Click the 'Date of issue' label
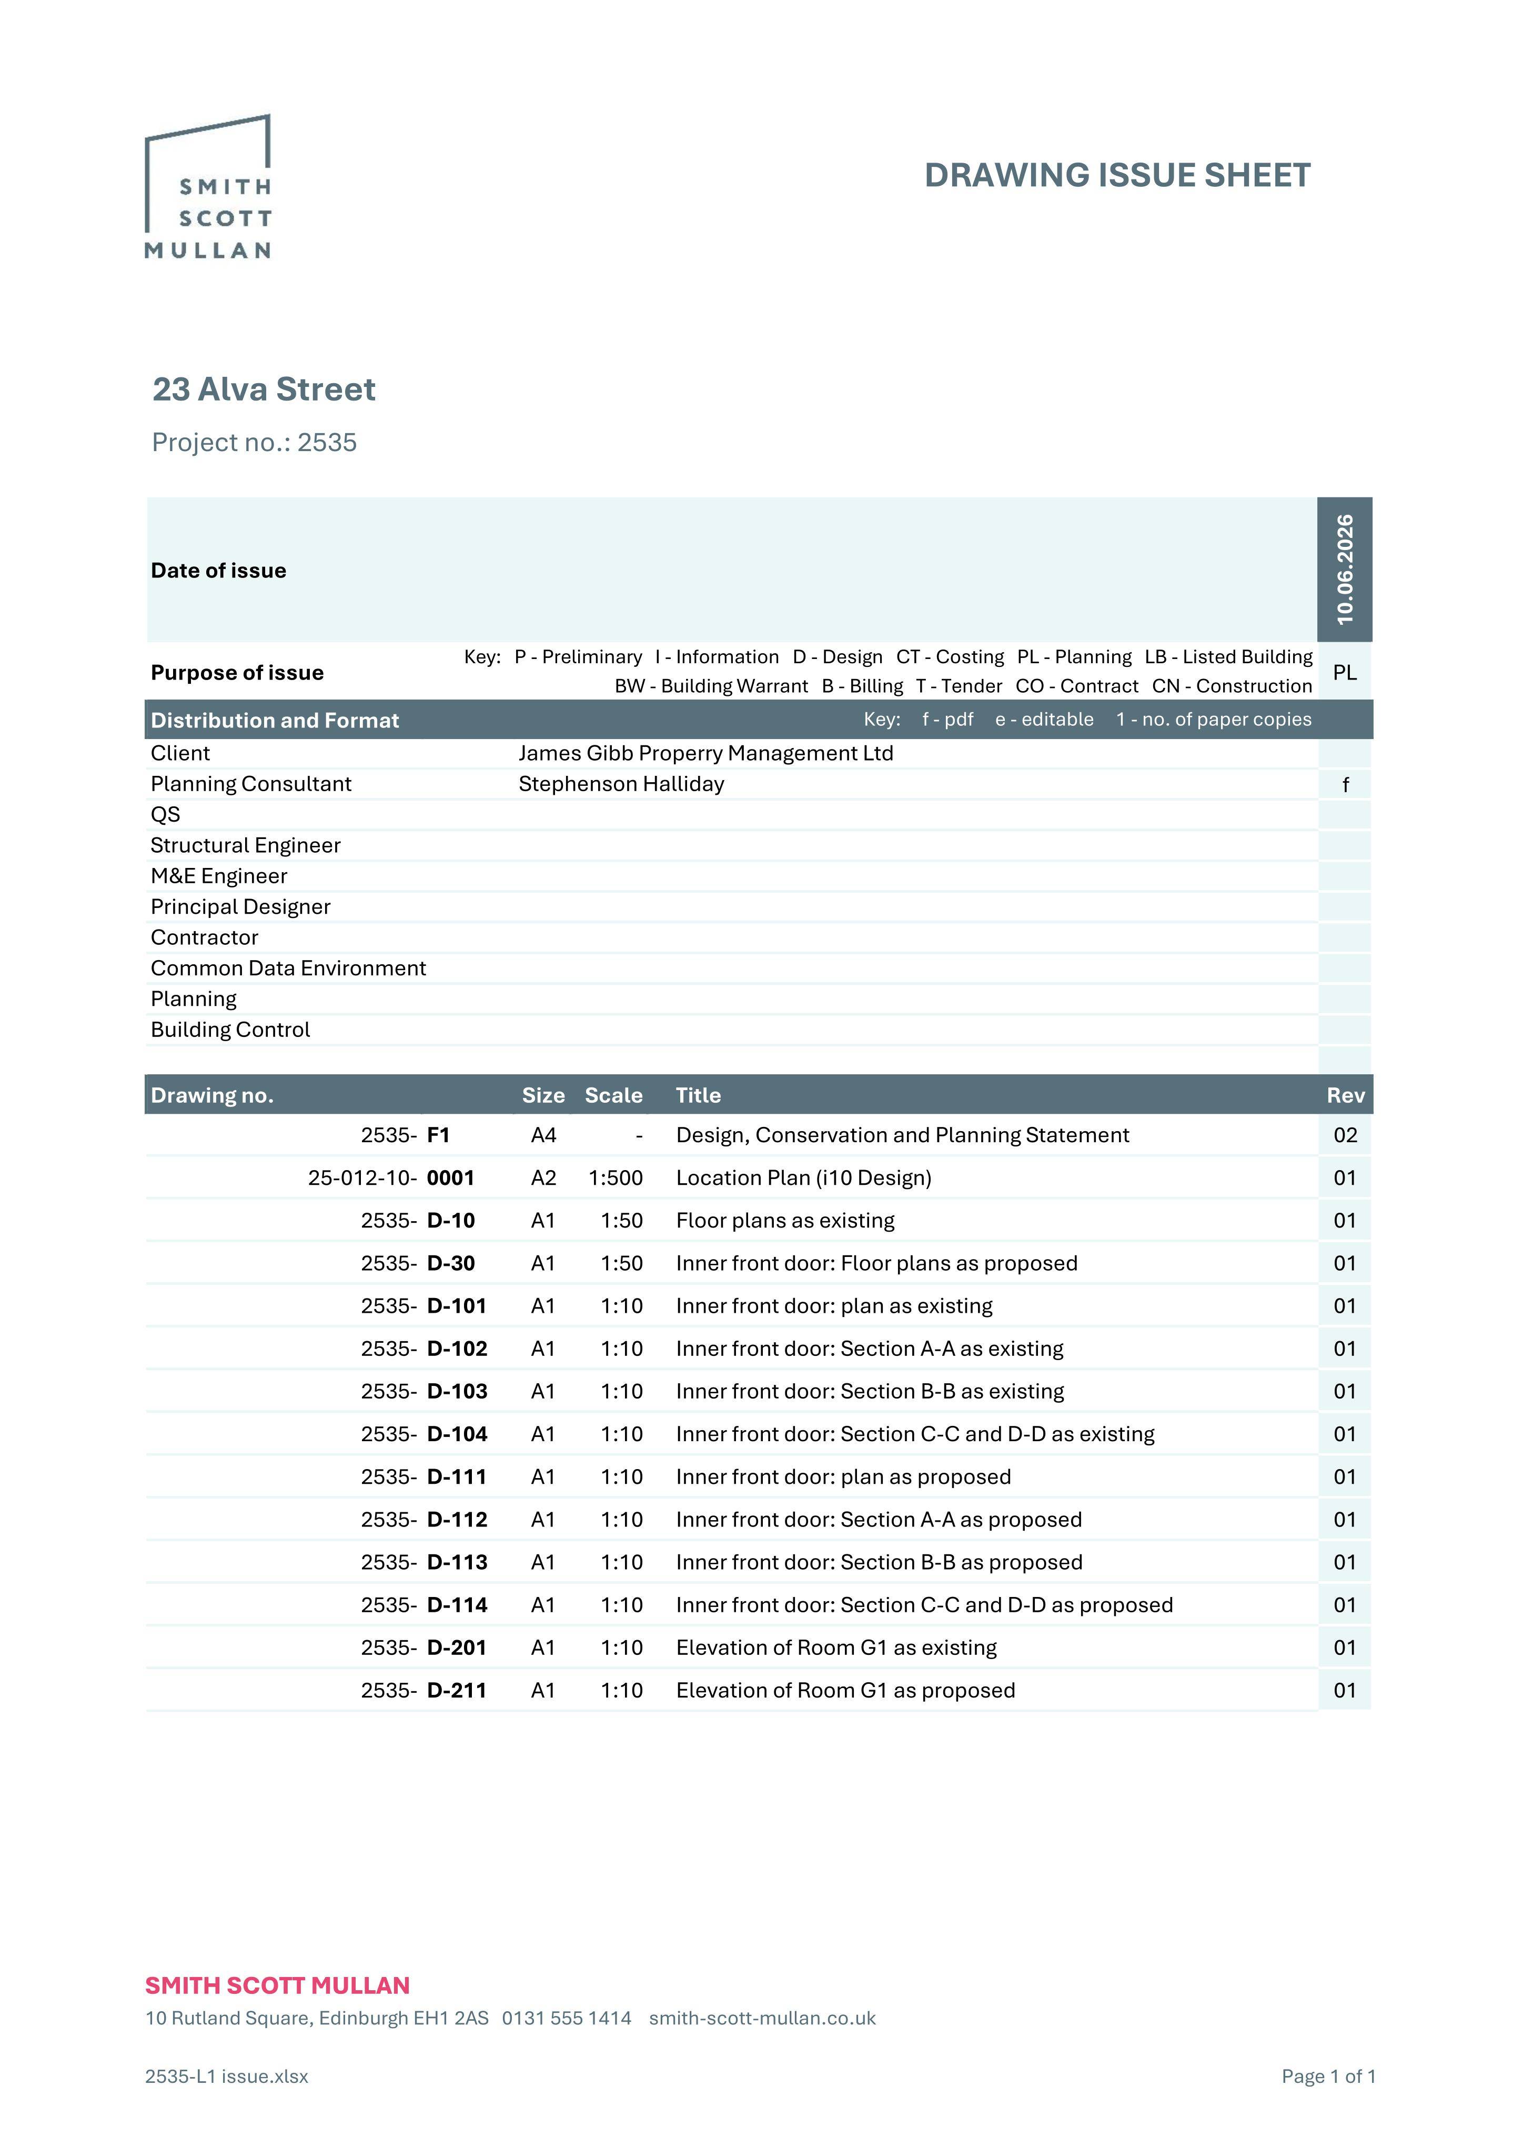Viewport: 1523px width, 2156px height. (219, 571)
